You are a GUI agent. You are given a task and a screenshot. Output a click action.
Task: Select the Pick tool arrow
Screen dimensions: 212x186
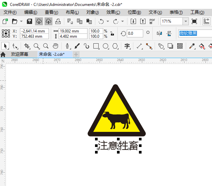[x=5, y=46]
